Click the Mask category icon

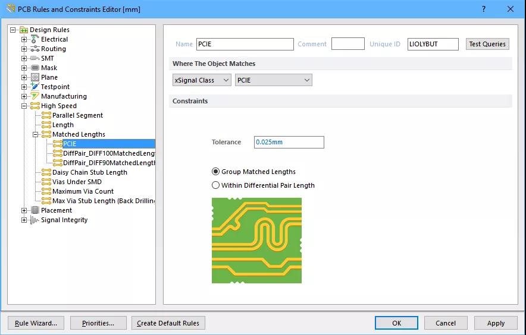pos(35,68)
